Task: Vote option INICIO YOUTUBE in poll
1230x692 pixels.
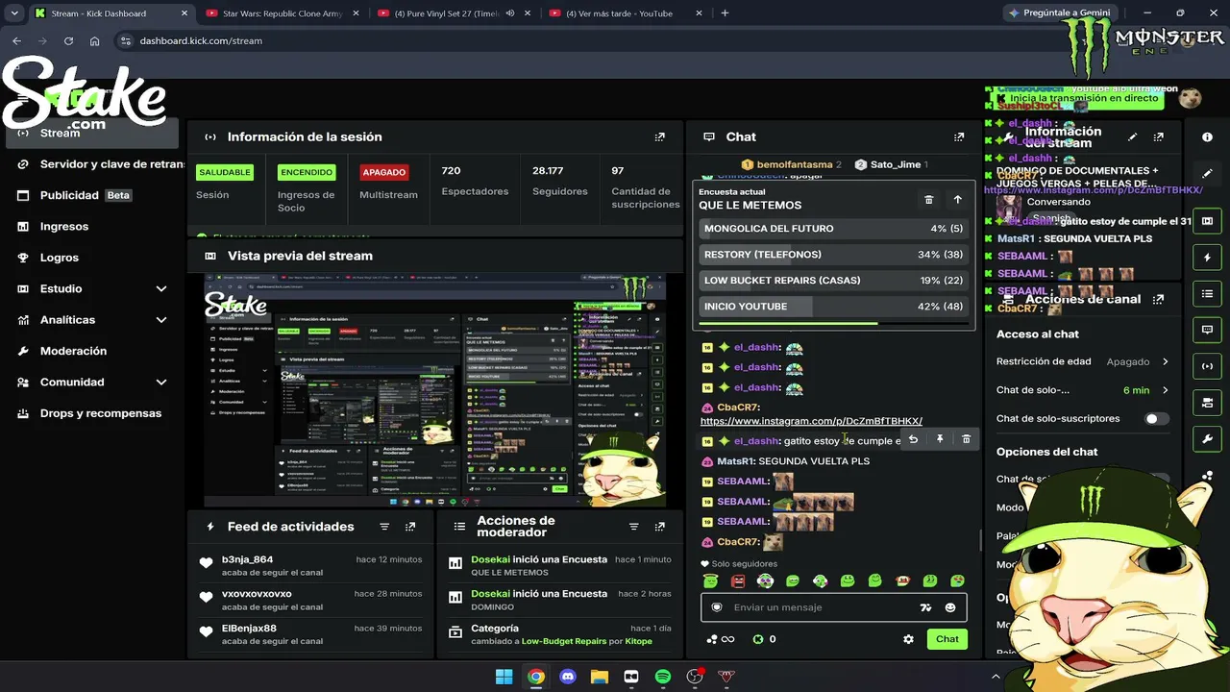Action: pos(834,307)
